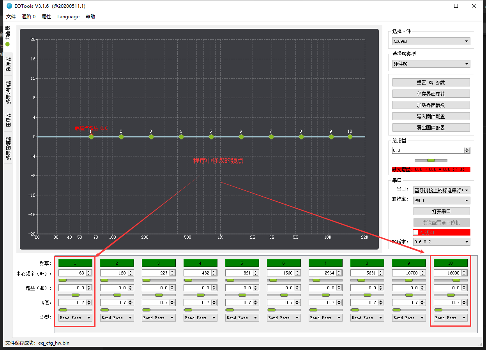
Task: Switch to the 压缩器 side tab
Action: click(8, 120)
